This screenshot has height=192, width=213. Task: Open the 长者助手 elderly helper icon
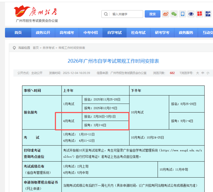click(199, 14)
